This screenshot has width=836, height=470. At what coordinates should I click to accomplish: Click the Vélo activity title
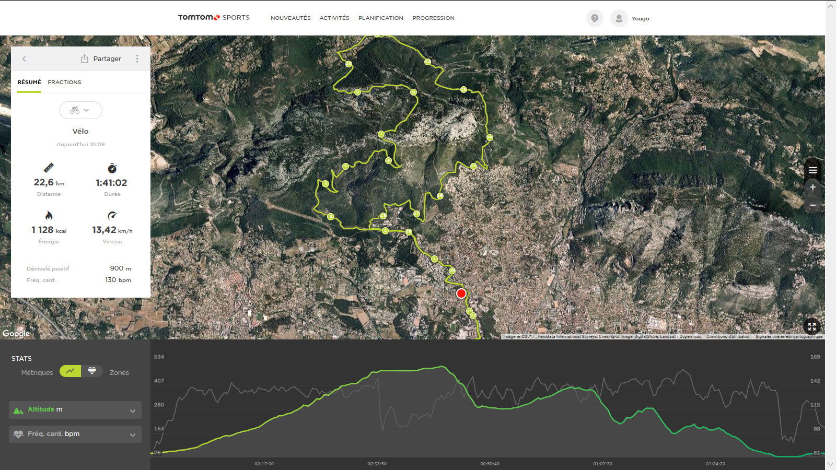point(80,132)
